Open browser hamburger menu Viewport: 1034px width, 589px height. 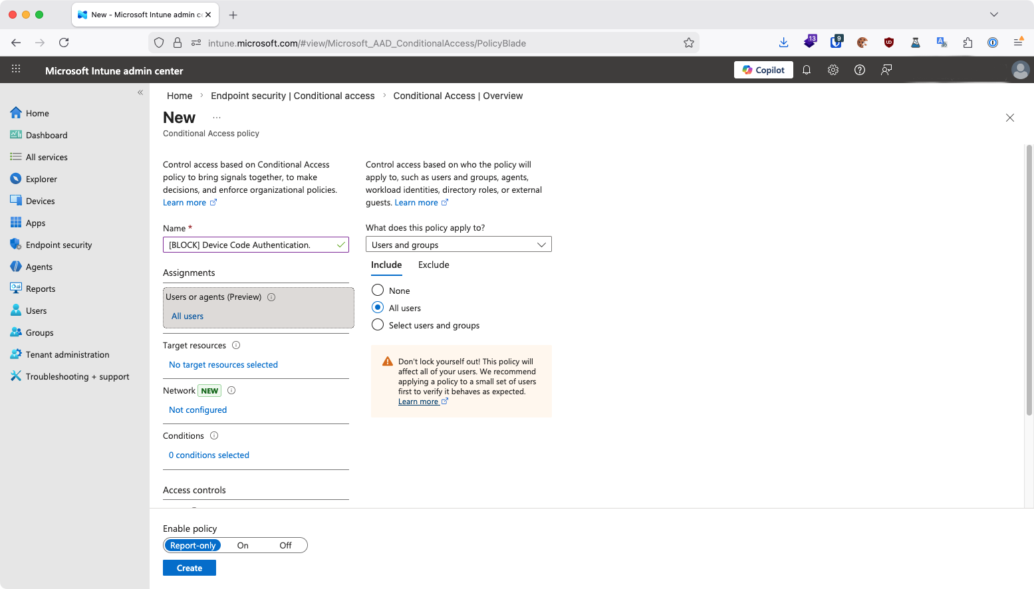(x=1018, y=43)
